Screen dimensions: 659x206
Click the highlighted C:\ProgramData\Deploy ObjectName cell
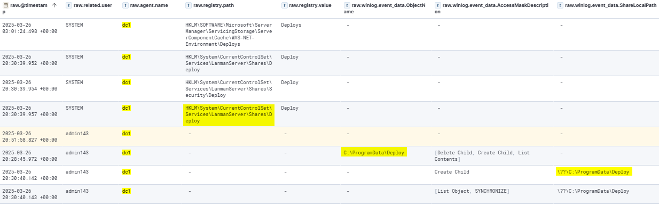click(x=373, y=153)
